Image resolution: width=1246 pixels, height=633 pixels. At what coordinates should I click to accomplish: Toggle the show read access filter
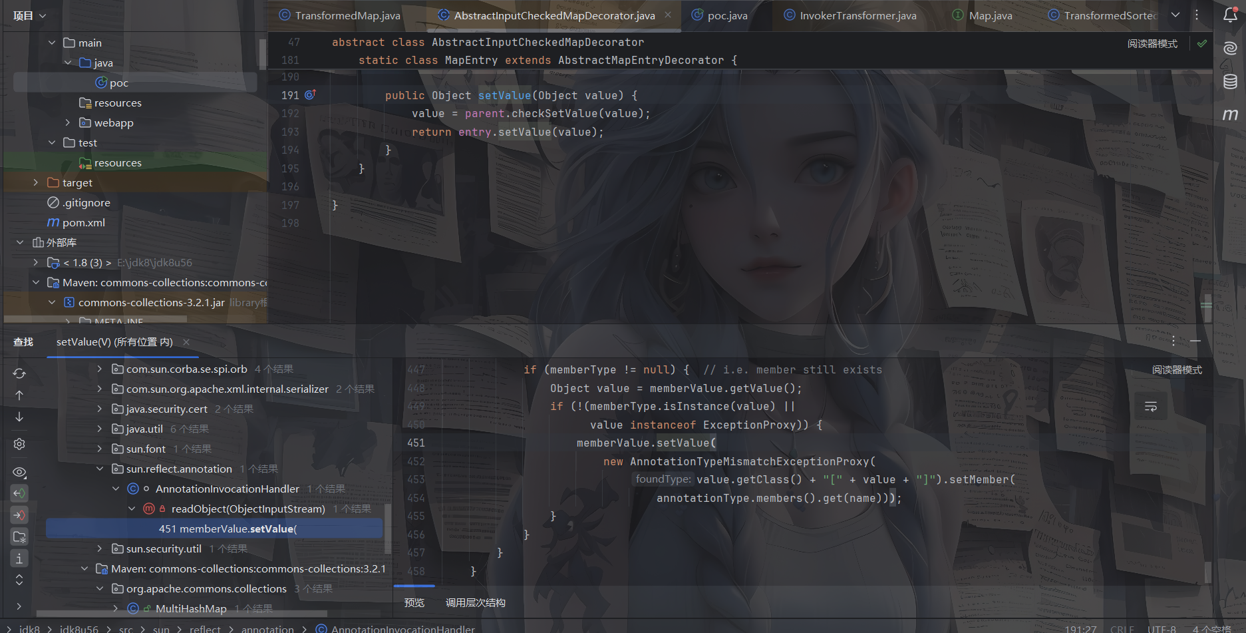pos(19,493)
